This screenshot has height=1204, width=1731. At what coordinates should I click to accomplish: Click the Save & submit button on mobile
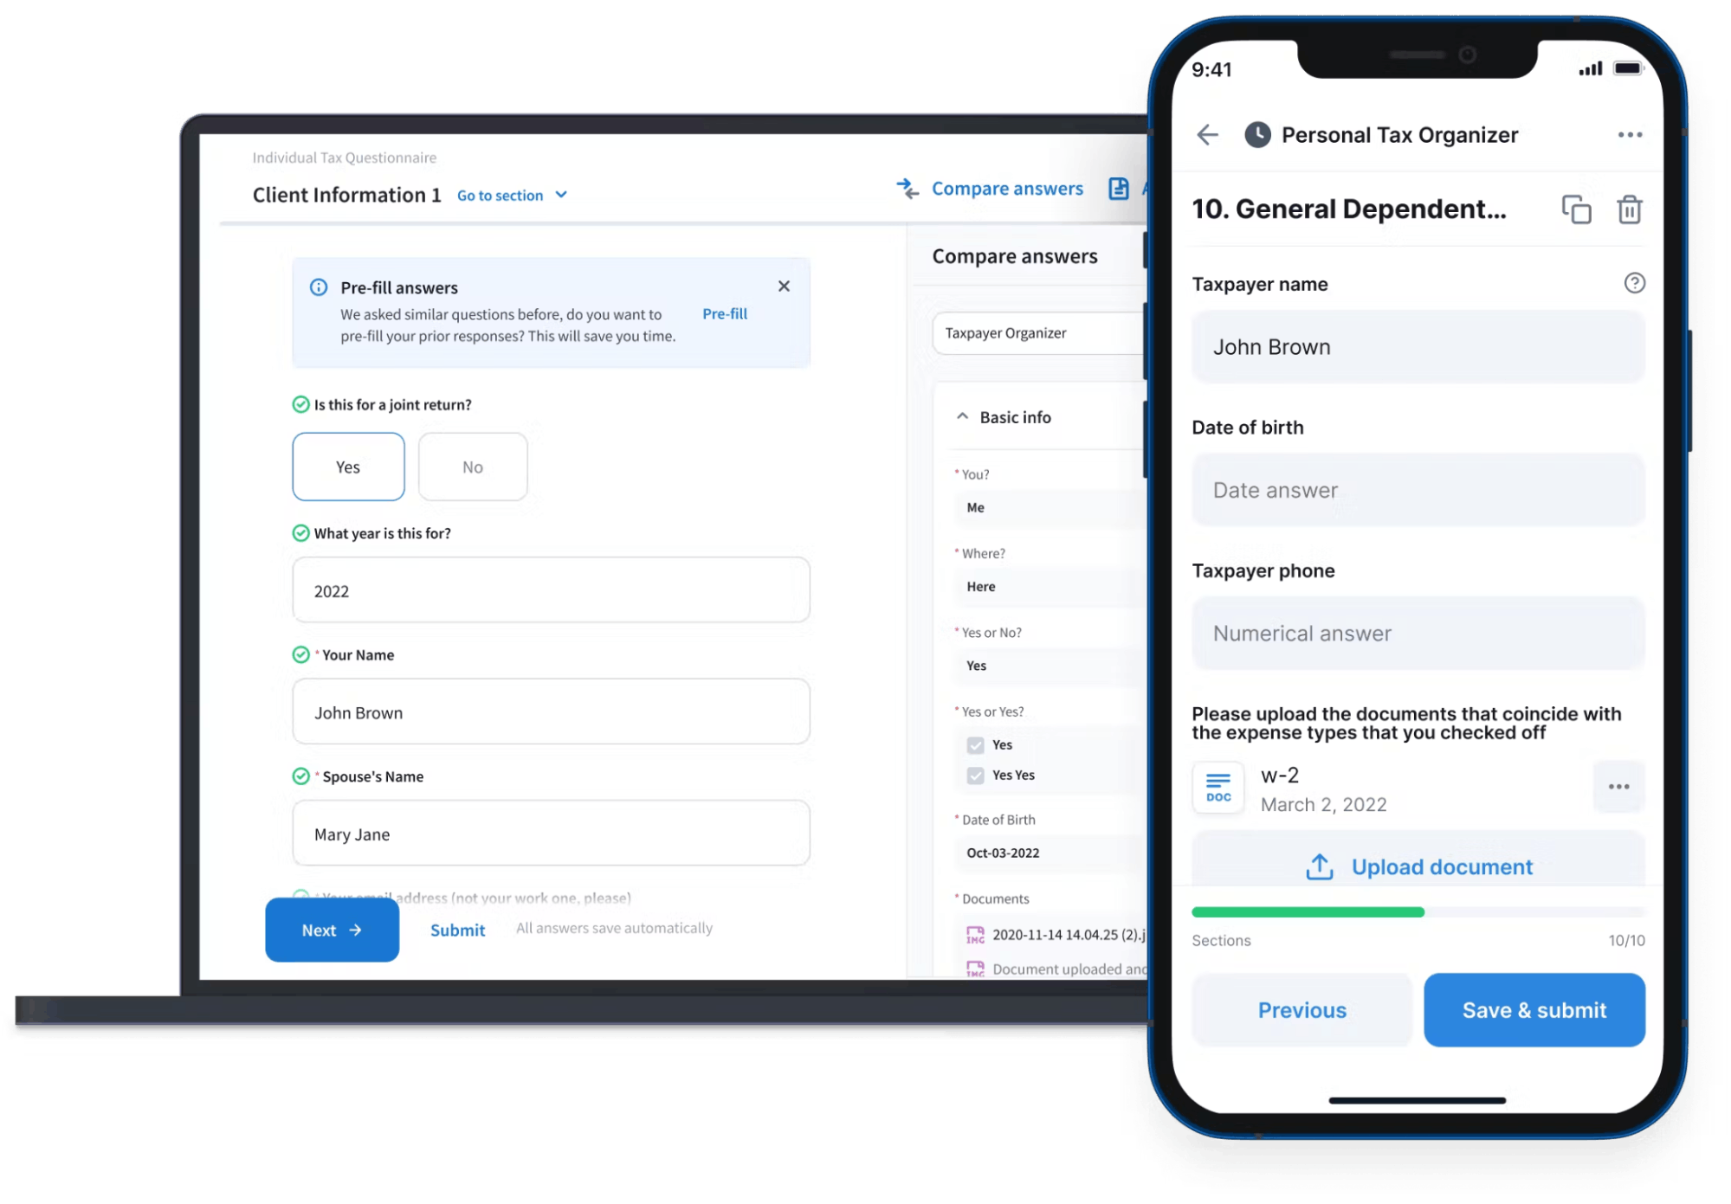pyautogui.click(x=1534, y=1011)
